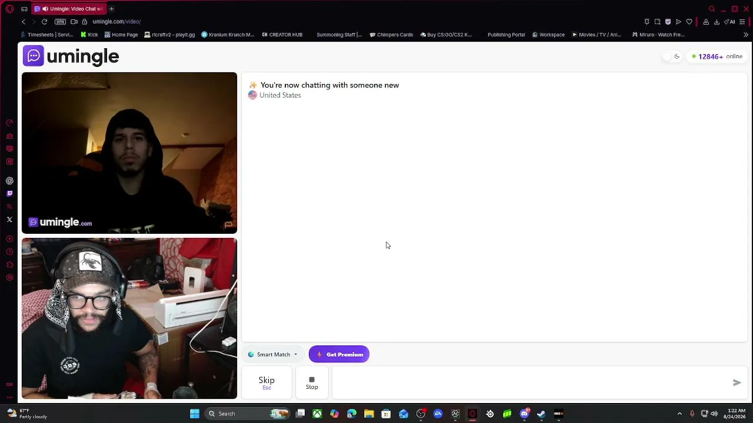
Task: Open the Movies / TV / Anime bookmark
Action: [x=597, y=35]
